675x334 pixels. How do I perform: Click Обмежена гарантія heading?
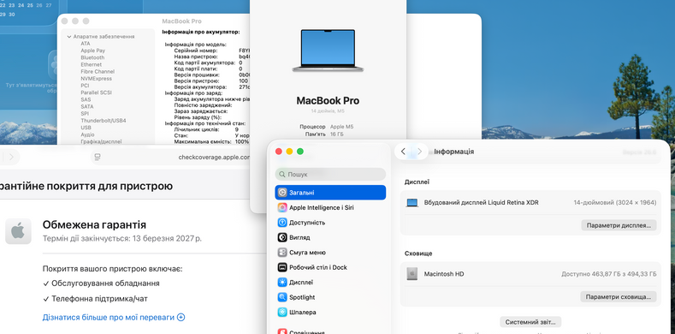pos(94,224)
